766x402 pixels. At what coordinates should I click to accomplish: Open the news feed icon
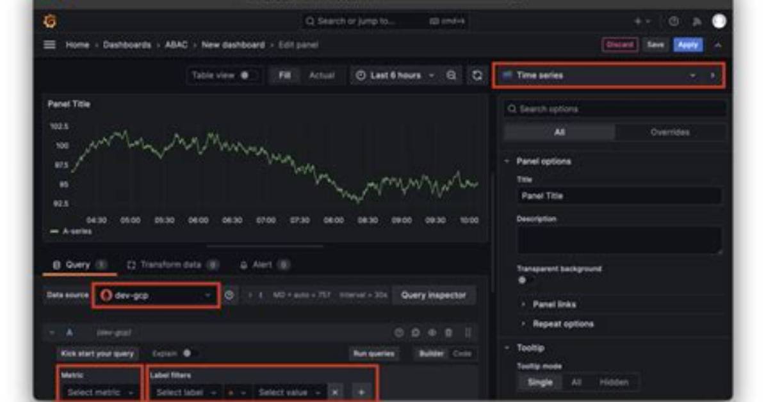(697, 22)
